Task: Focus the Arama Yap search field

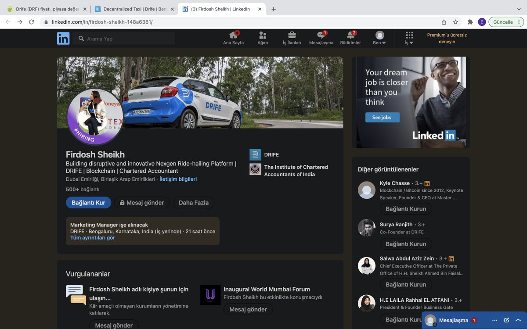Action: pos(124,39)
